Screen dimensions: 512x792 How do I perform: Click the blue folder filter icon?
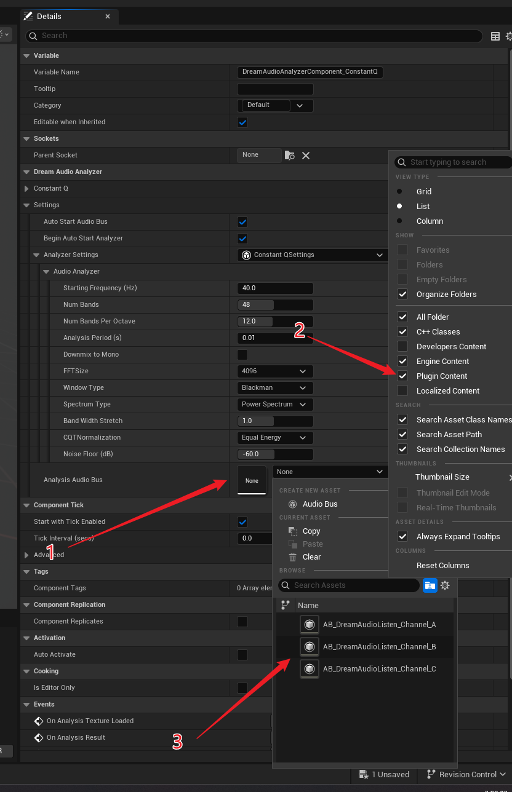pyautogui.click(x=430, y=585)
